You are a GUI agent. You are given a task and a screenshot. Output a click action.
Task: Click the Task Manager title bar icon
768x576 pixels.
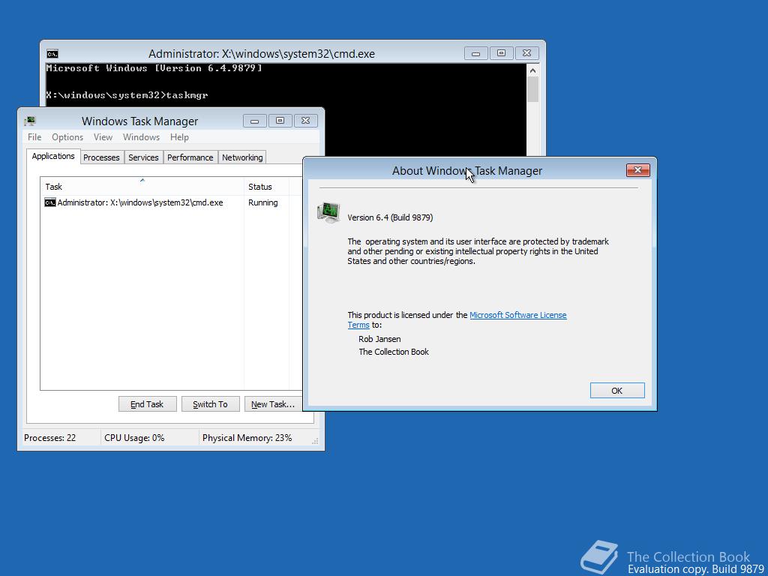coord(30,121)
